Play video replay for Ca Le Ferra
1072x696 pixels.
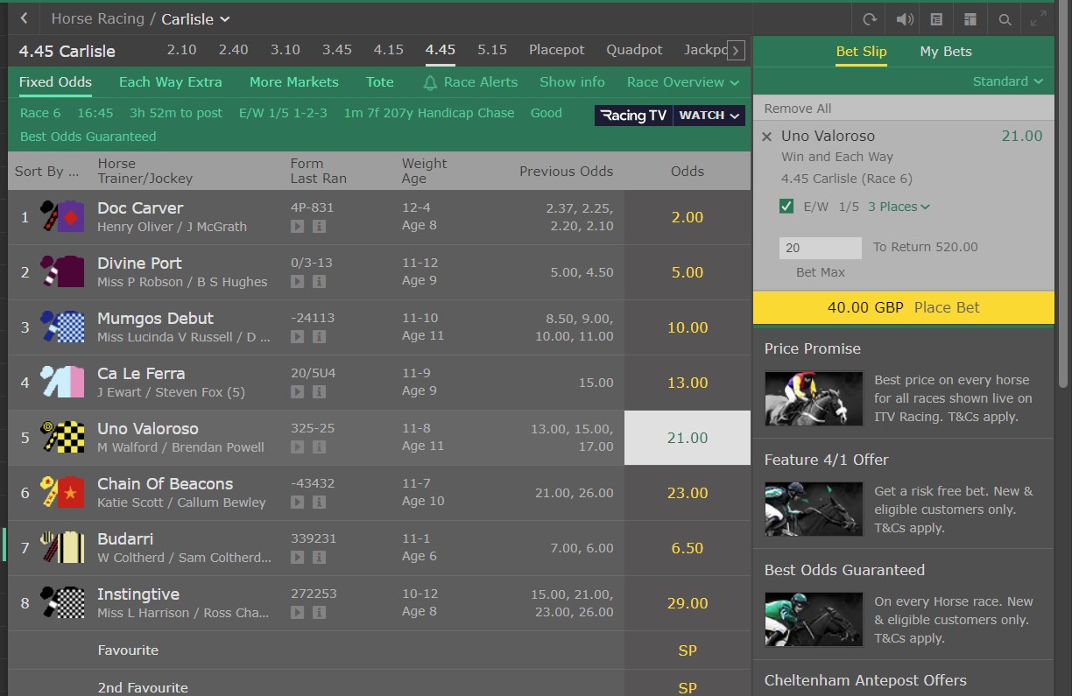click(298, 392)
